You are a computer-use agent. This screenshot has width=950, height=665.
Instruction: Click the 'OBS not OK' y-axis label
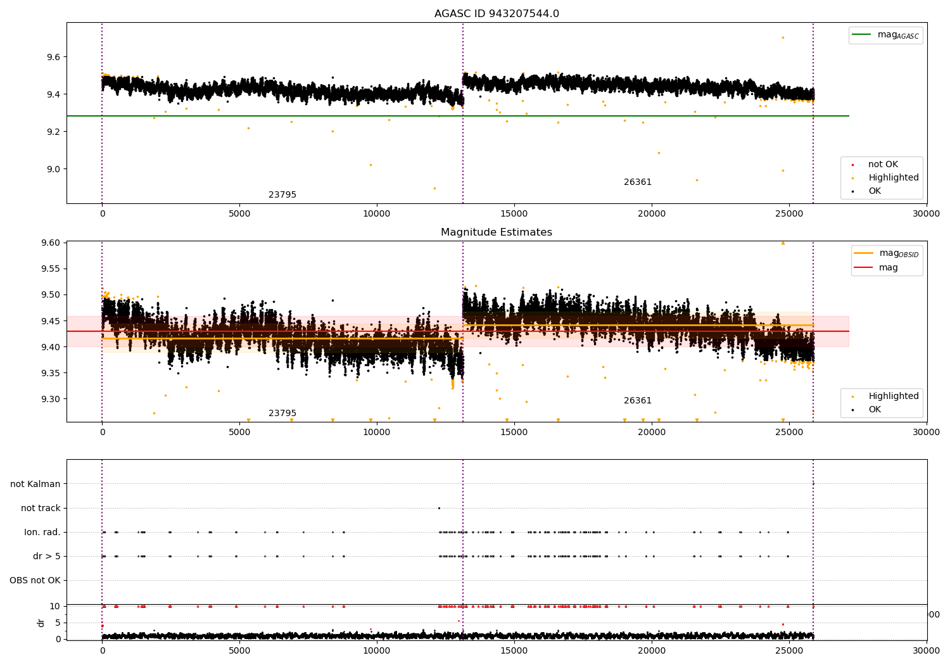(35, 581)
